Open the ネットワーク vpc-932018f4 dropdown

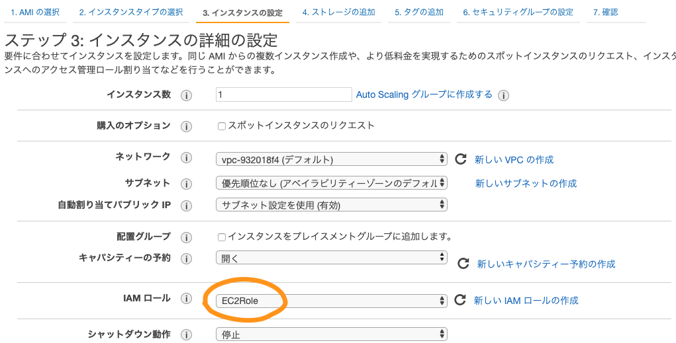pos(332,159)
